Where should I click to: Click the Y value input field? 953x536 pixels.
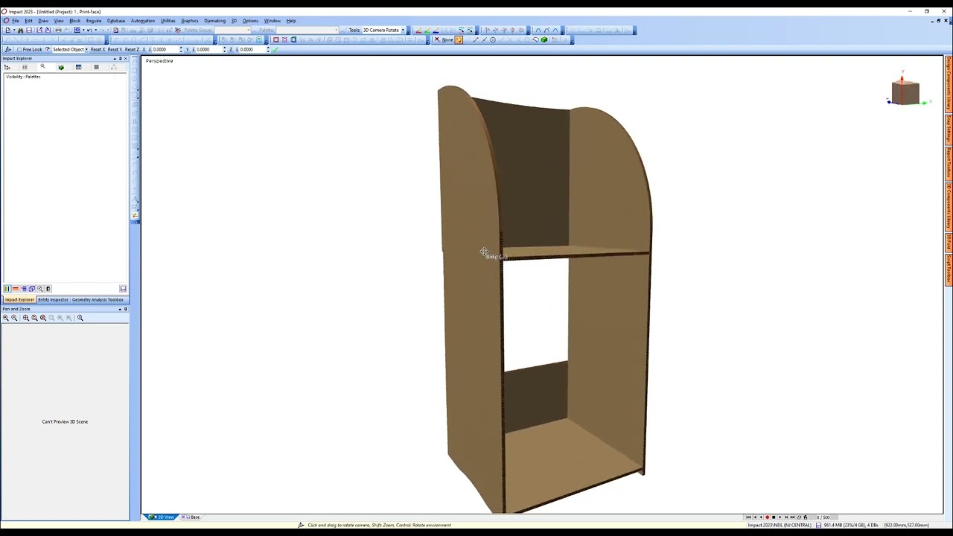coord(208,49)
